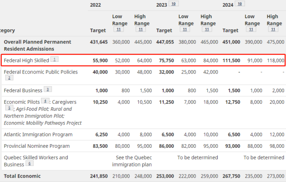Open footnote 5 after Caregivers
Viewport: 286px width, 182px height.
[9, 108]
